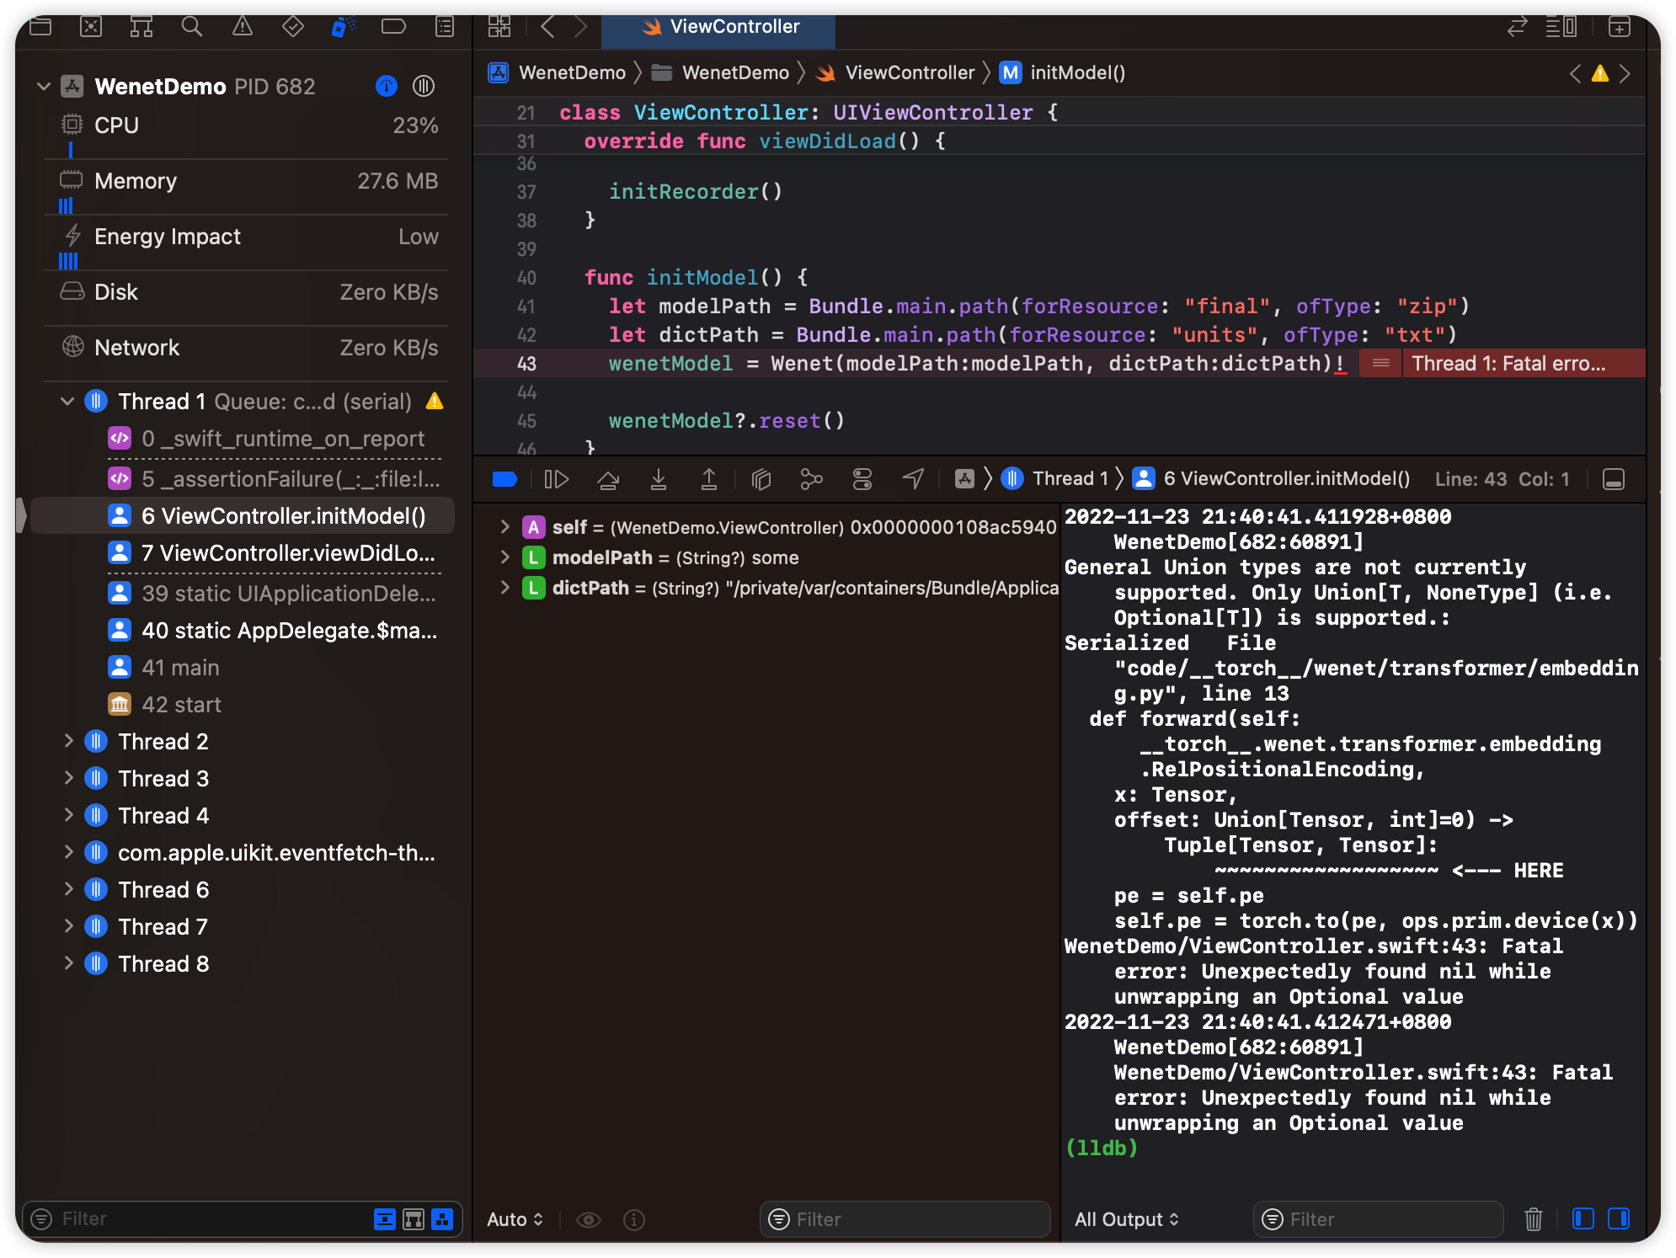Image resolution: width=1676 pixels, height=1258 pixels.
Task: Open the Find navigator magnifier
Action: click(191, 26)
